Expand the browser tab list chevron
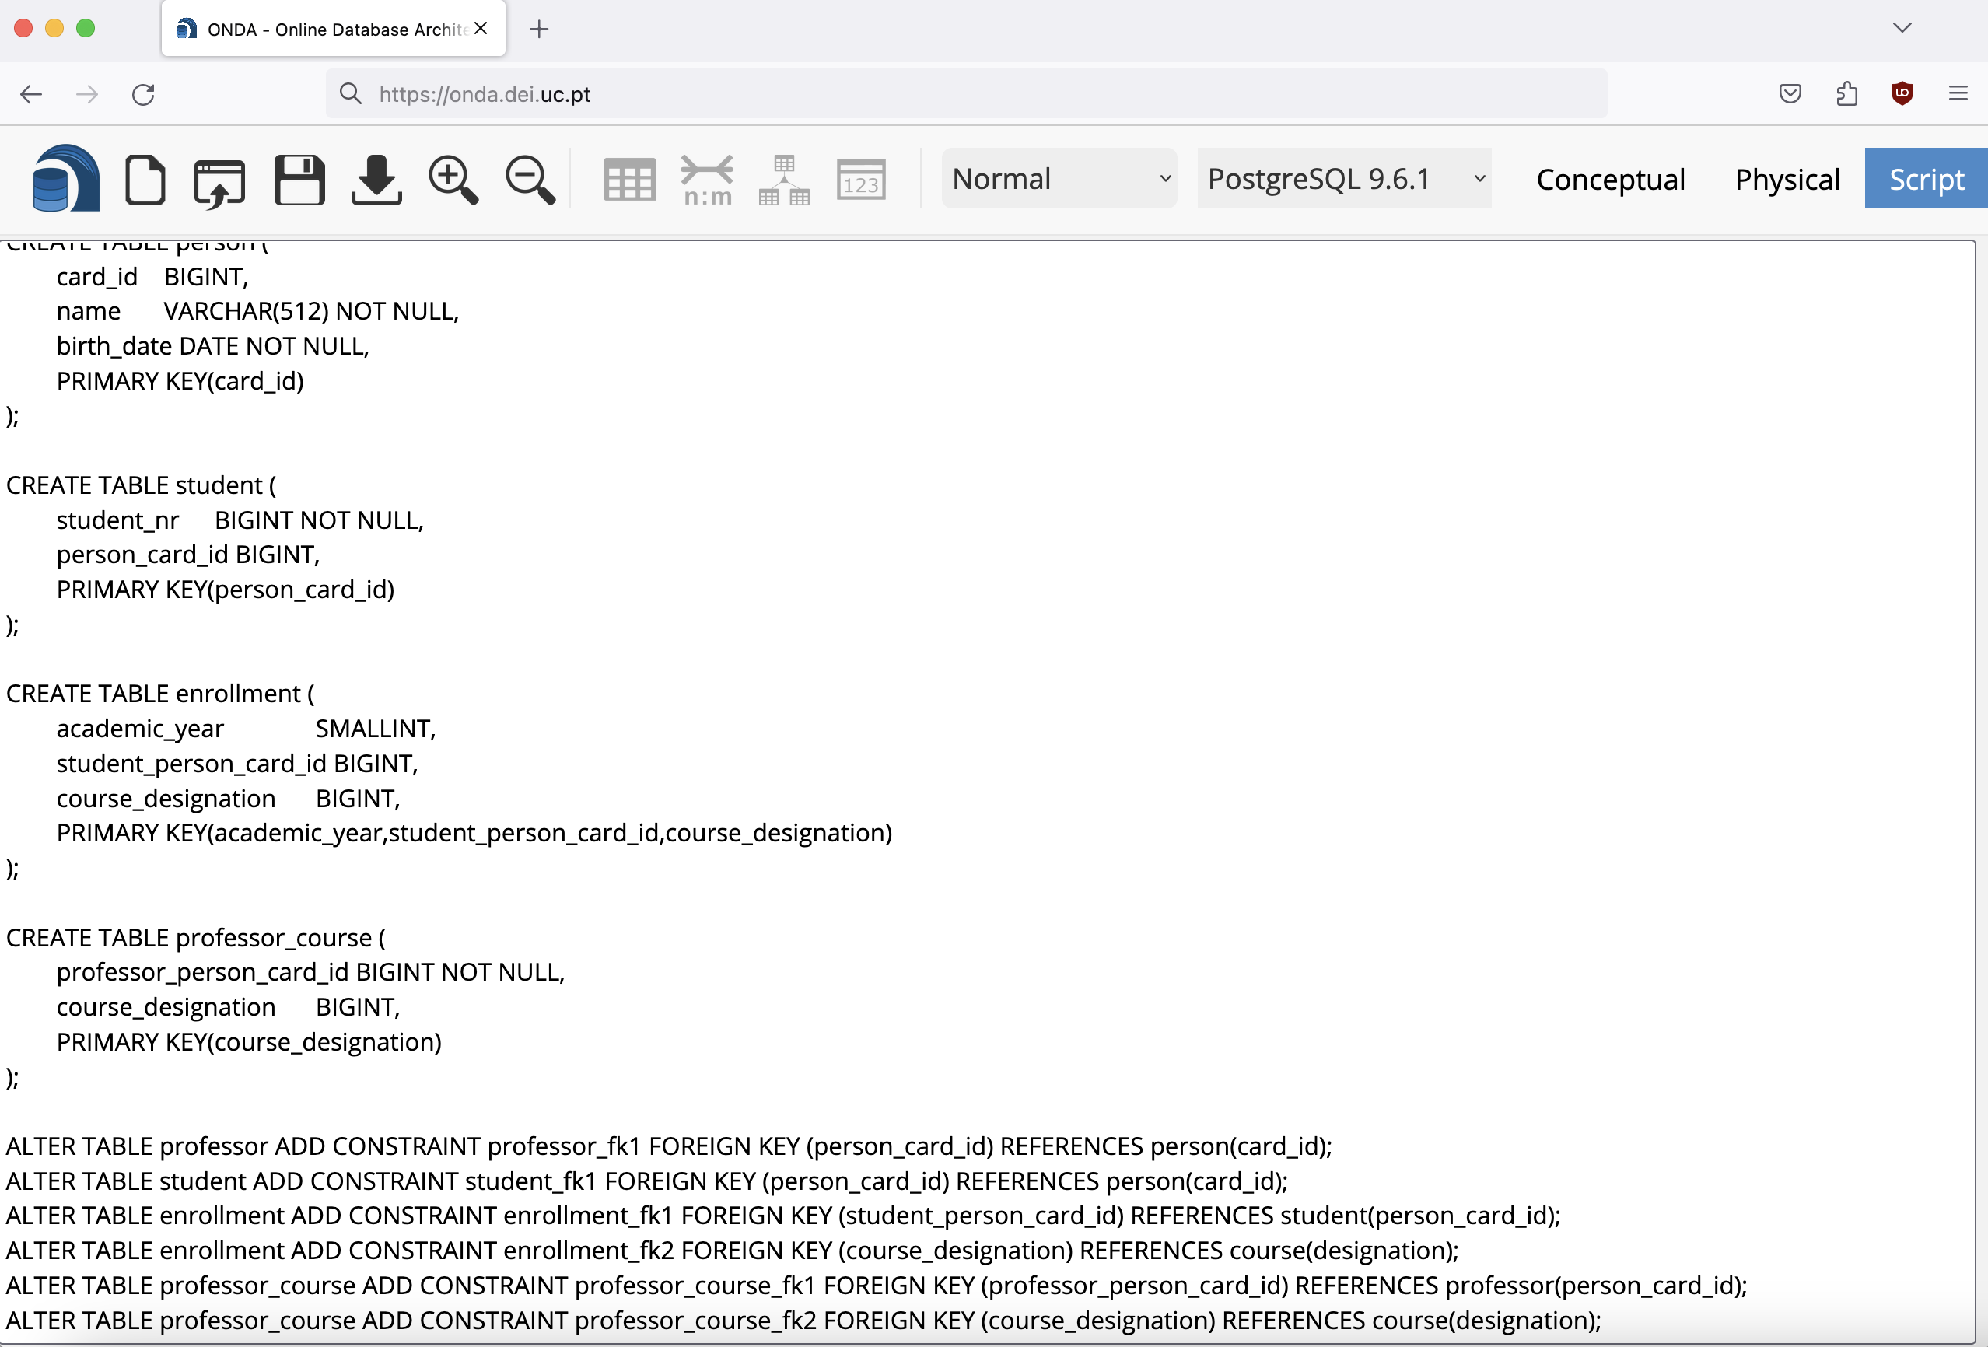1988x1347 pixels. pyautogui.click(x=1902, y=28)
